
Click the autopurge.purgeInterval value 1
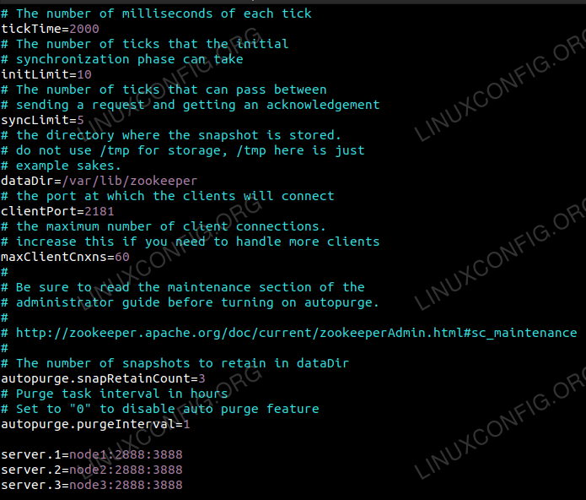pos(186,424)
